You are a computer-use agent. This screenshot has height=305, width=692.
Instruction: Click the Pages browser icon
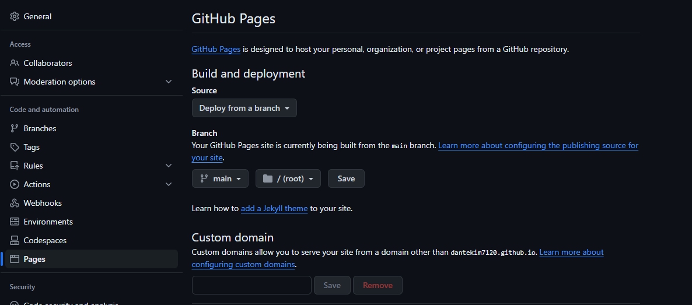pyautogui.click(x=15, y=259)
